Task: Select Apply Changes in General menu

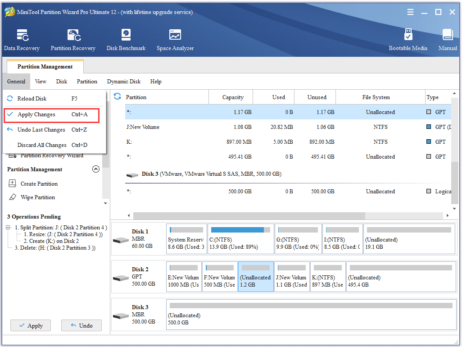Action: pos(36,114)
